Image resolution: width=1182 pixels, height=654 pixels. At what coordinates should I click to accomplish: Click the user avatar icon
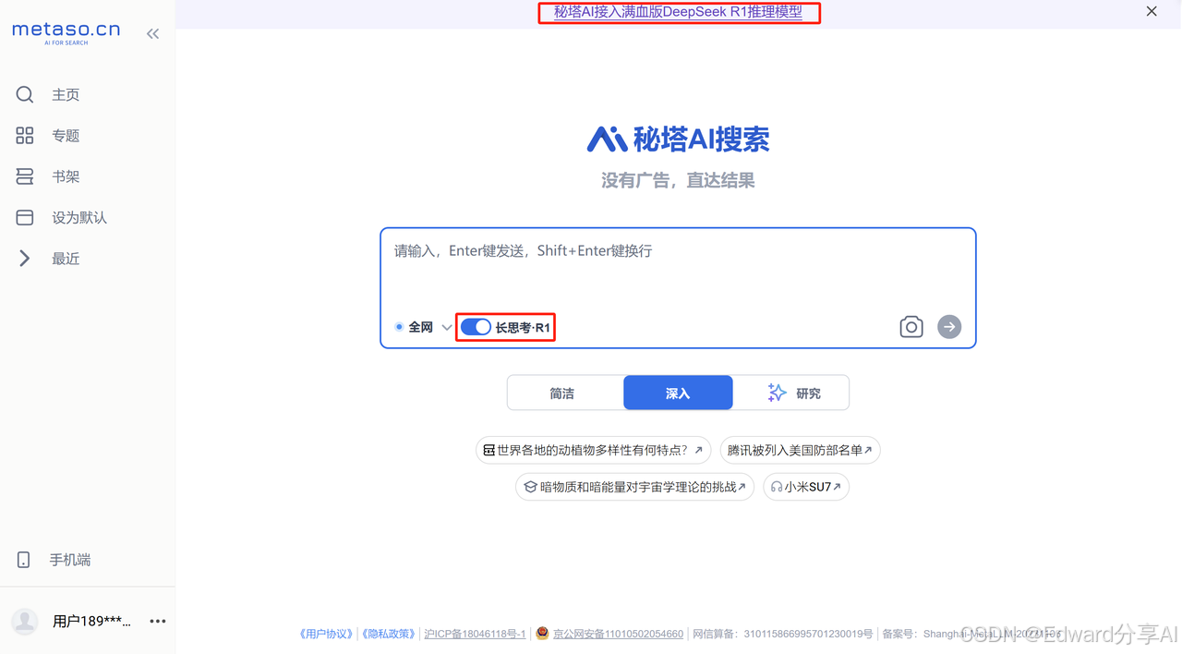point(25,621)
